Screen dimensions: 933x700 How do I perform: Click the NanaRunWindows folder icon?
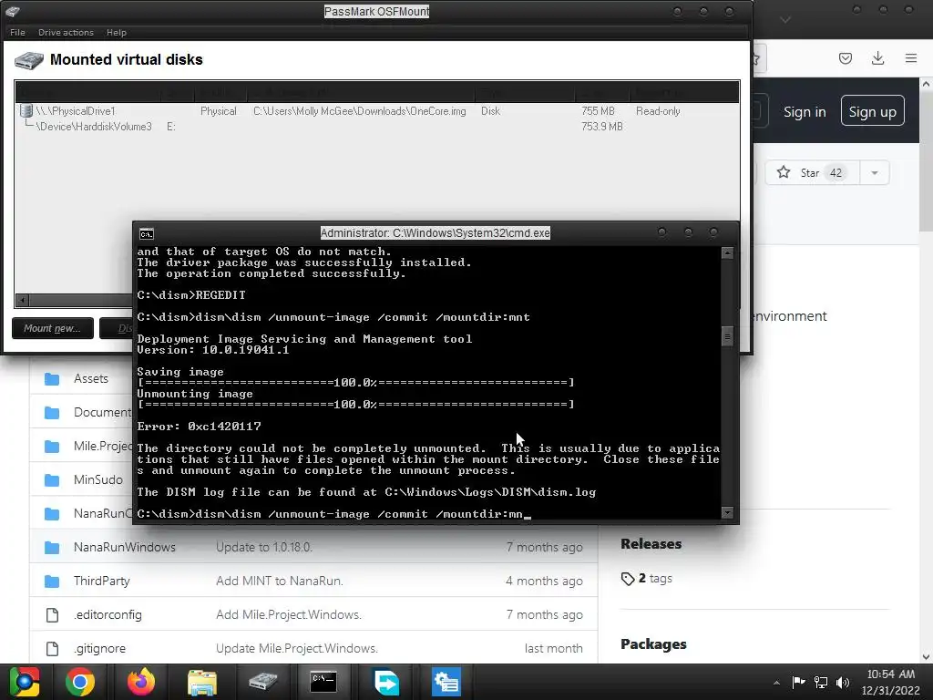pyautogui.click(x=52, y=548)
